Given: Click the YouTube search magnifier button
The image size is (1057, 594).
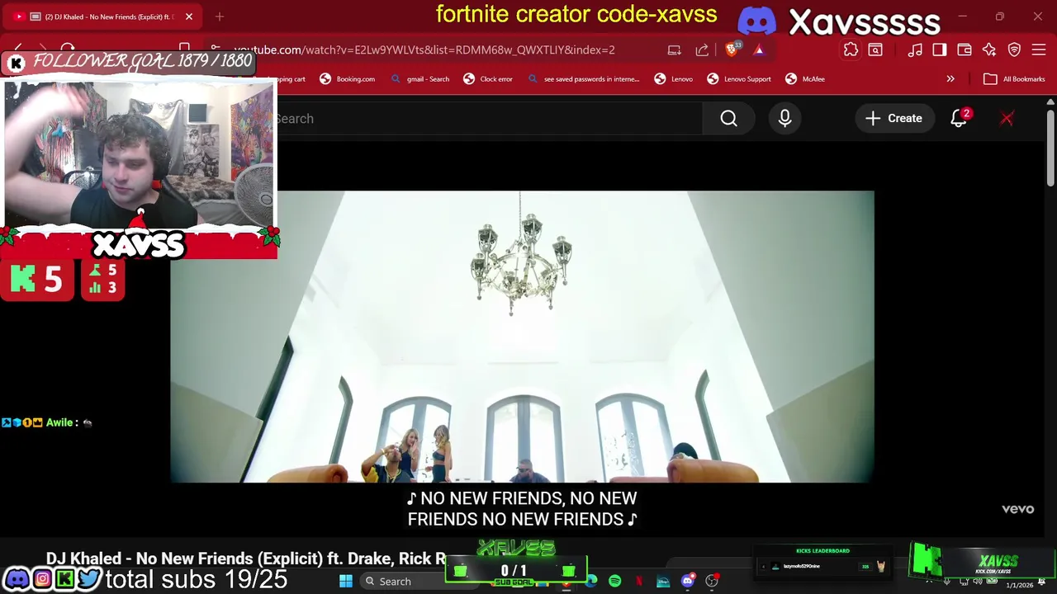Looking at the screenshot, I should (728, 119).
